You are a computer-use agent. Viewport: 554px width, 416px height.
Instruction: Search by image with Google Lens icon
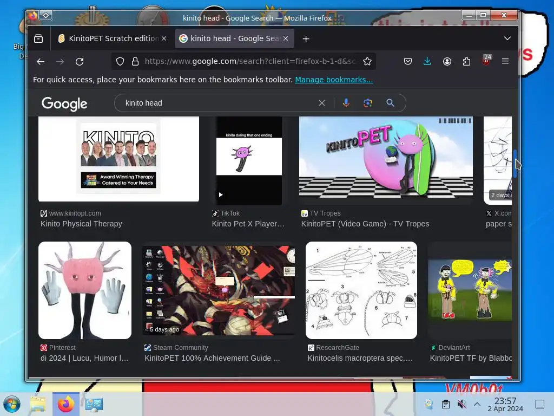click(368, 103)
